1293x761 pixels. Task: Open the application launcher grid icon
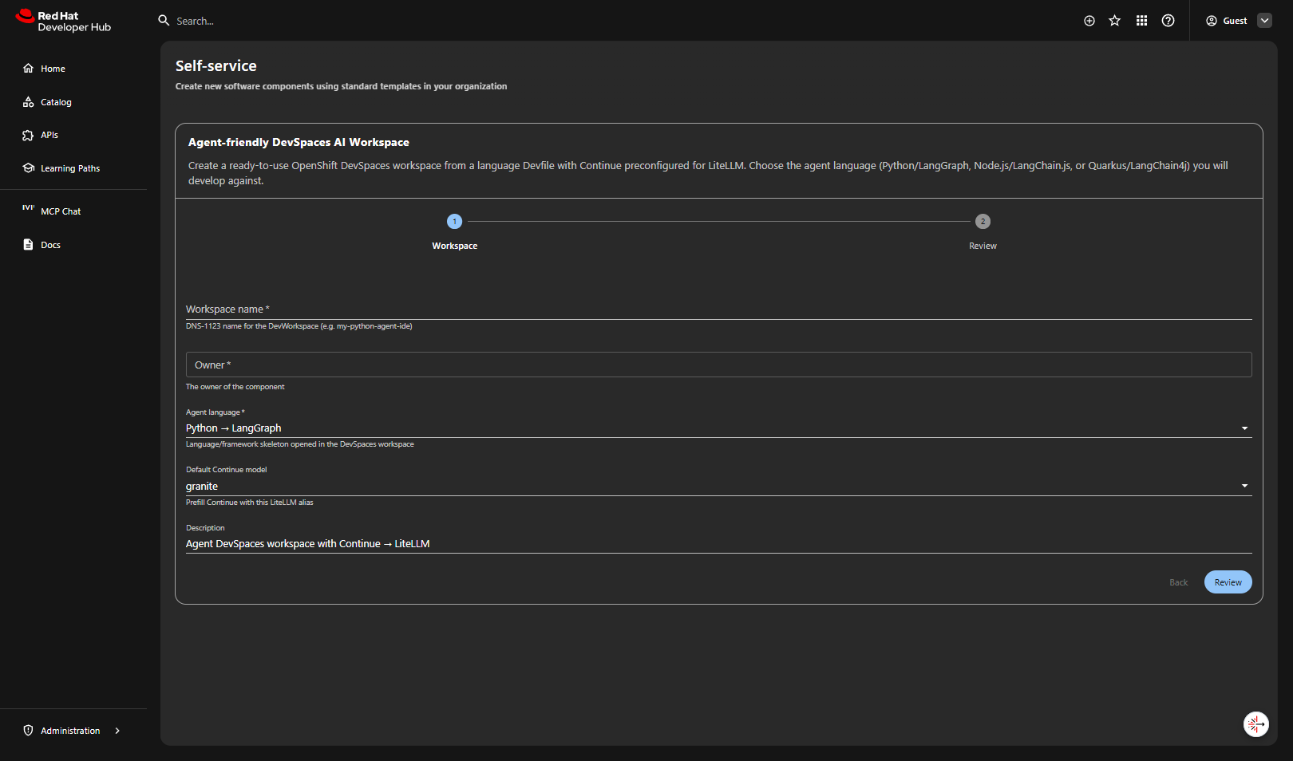coord(1142,21)
